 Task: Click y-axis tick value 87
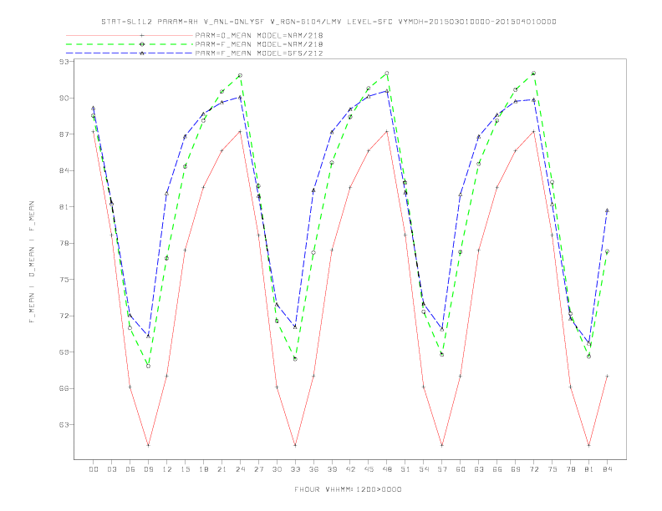tap(64, 134)
